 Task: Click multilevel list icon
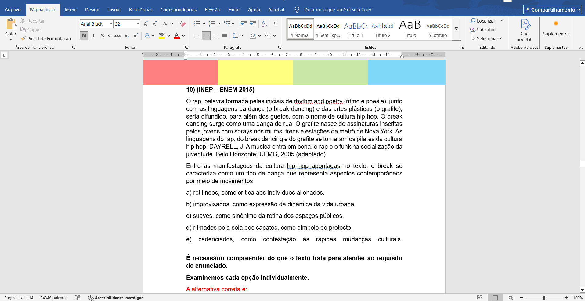pos(227,24)
